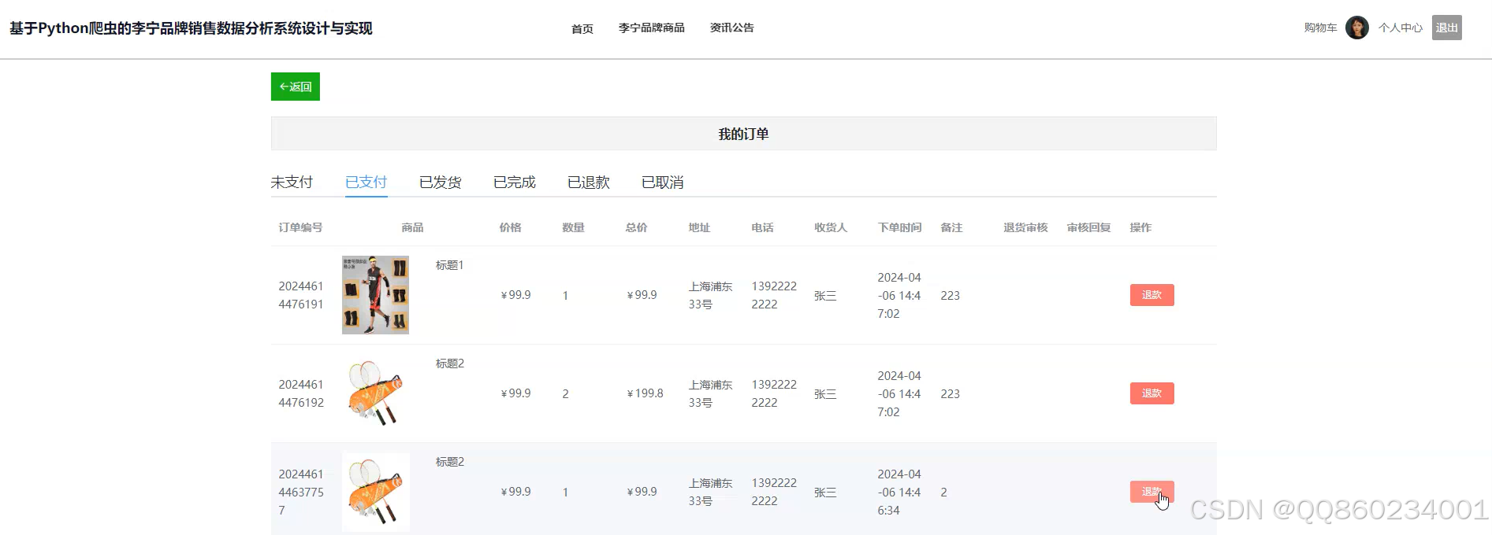
Task: Refund order 20244614476191 with 退款 button
Action: (1152, 295)
